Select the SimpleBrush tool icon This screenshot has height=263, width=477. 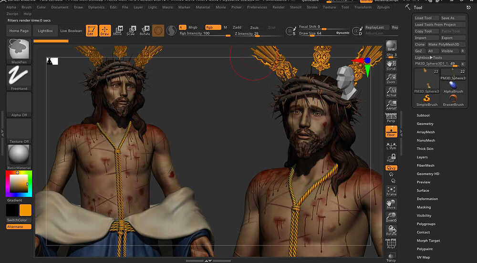point(427,100)
